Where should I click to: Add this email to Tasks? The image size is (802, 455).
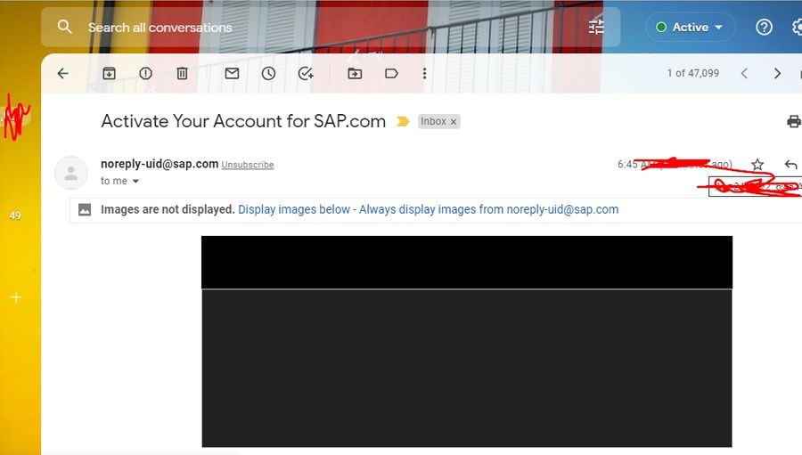coord(306,74)
